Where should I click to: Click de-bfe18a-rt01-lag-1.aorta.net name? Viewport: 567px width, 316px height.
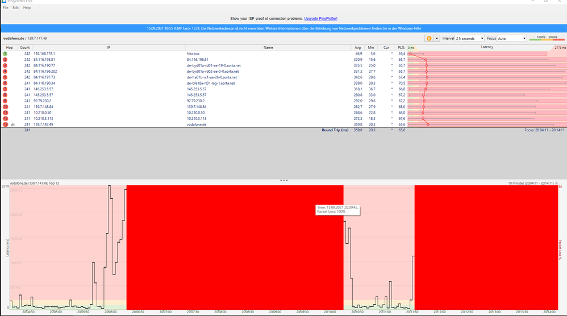point(211,83)
